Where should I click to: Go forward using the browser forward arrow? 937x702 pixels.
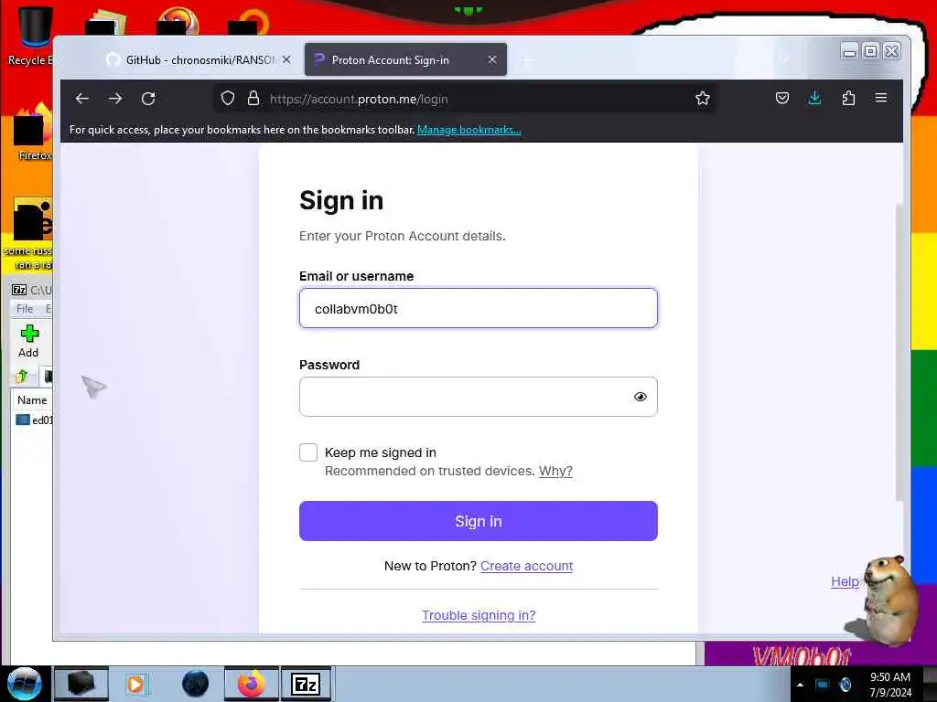click(x=115, y=99)
